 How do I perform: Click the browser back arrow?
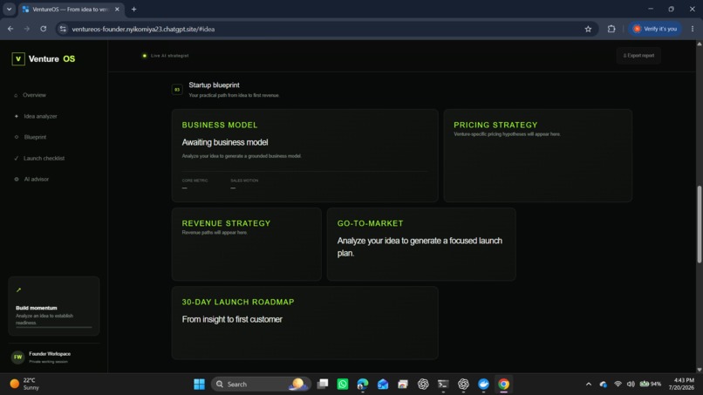pos(10,29)
